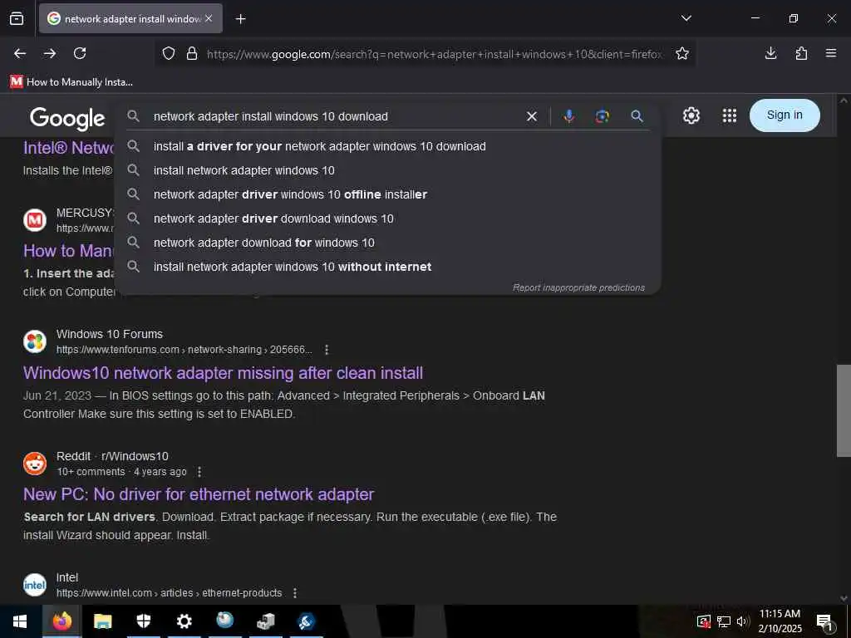Search by image with Lens icon

[x=603, y=116]
